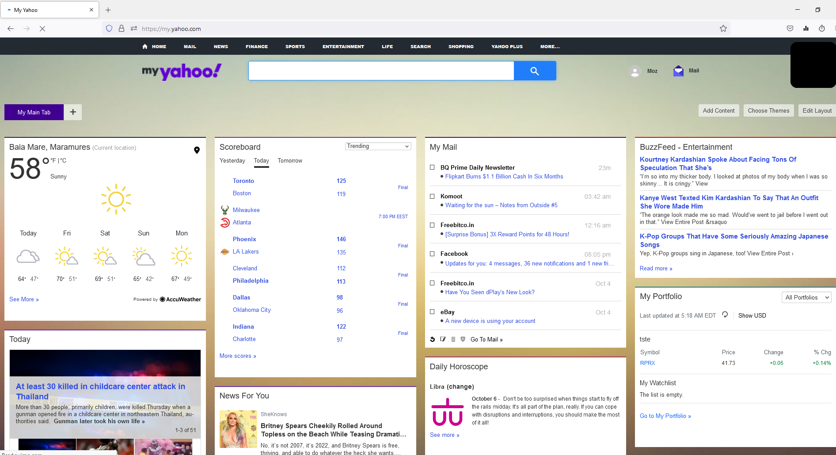Open the All Portfolios dropdown
Screen dimensions: 836x455
(806, 297)
